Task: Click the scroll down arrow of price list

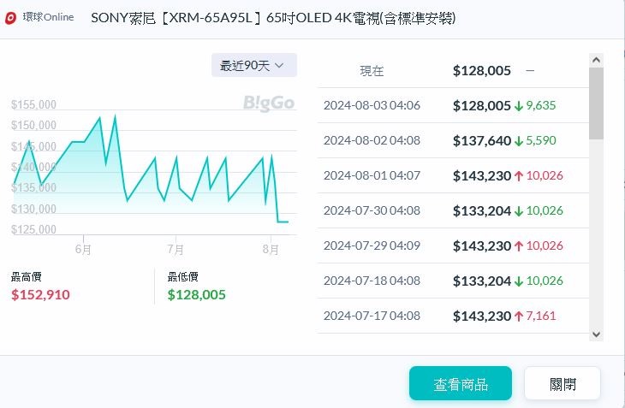Action: (x=596, y=334)
